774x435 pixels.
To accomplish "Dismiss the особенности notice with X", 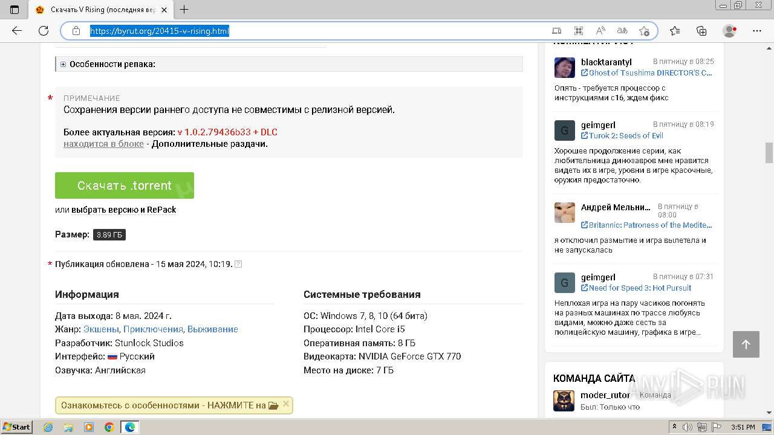I will (x=286, y=404).
